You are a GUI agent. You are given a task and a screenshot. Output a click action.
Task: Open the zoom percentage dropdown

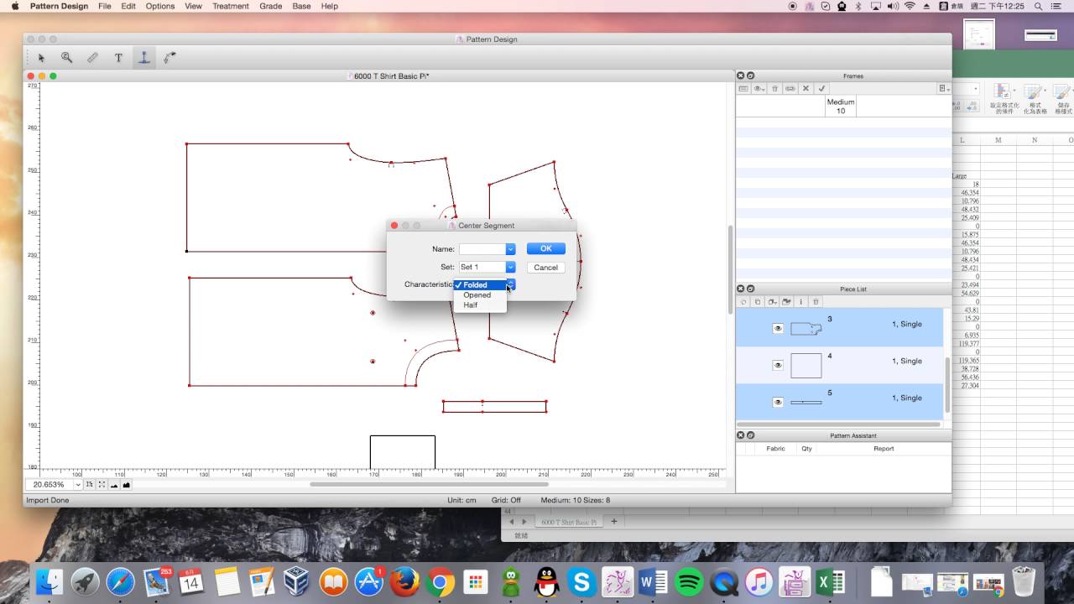[x=78, y=485]
